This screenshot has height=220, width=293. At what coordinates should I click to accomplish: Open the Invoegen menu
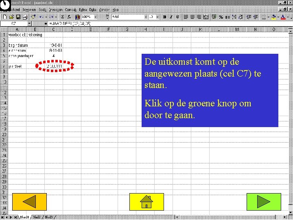click(x=56, y=10)
